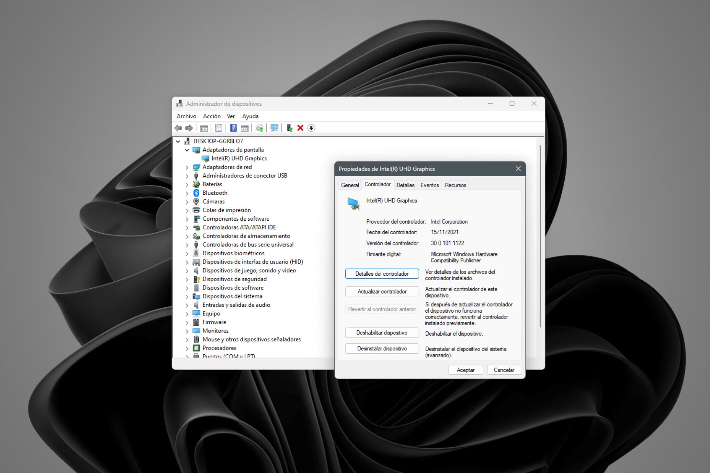Image resolution: width=710 pixels, height=473 pixels.
Task: Switch to the Eventos tab
Action: pos(429,185)
